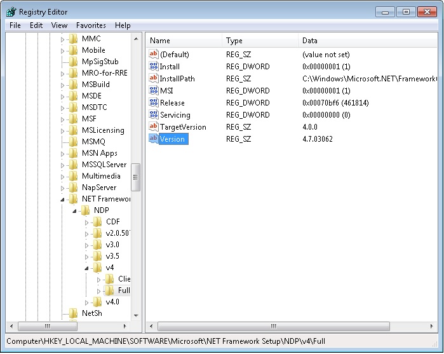This screenshot has height=354, width=444.
Task: Click the MpSigStub folder icon
Action: pos(74,62)
